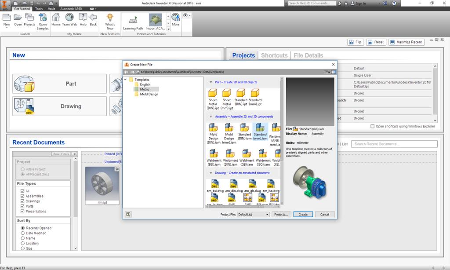The image size is (450, 270).
Task: Click the Open file ribbon icon
Action: (x=18, y=17)
